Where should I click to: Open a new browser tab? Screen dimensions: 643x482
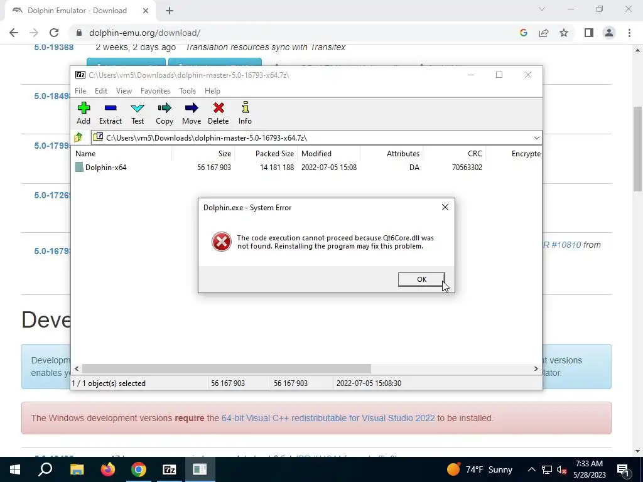[x=170, y=11]
